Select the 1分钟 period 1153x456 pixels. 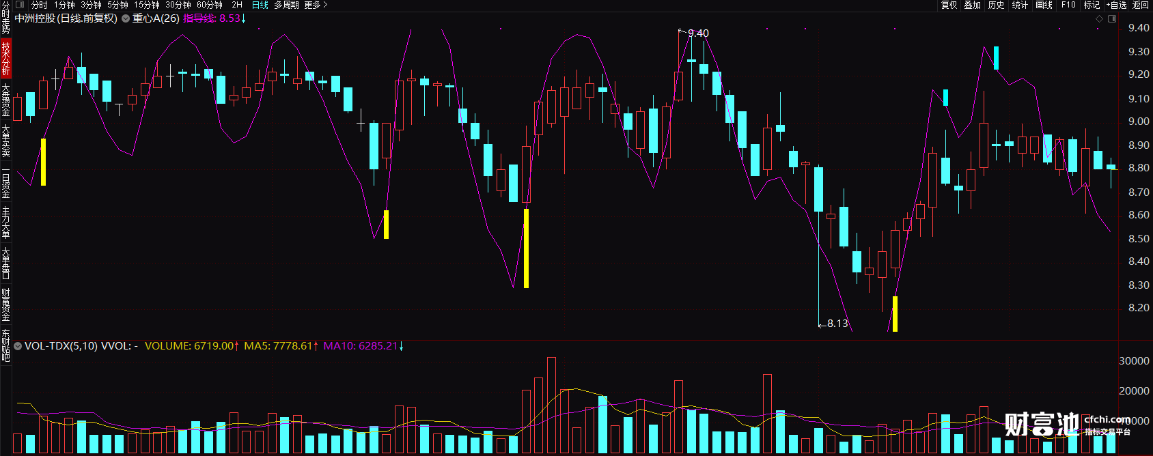[x=64, y=5]
